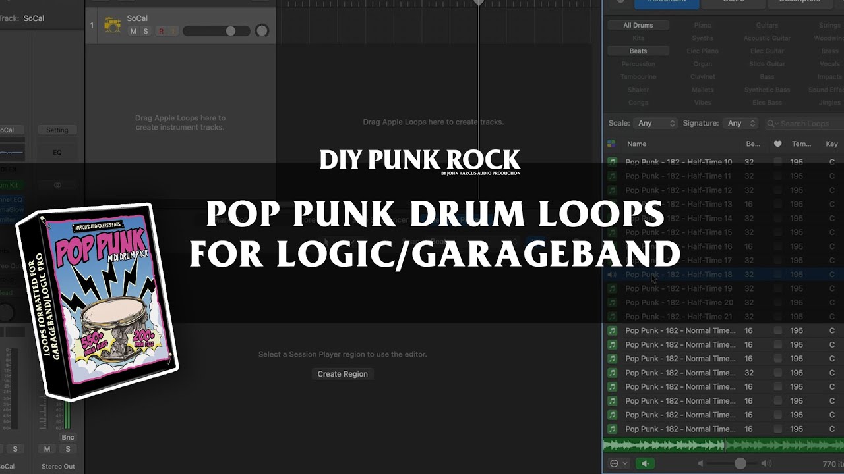Click the heart favorites column header
Viewport: 844px width, 474px height.
click(777, 144)
